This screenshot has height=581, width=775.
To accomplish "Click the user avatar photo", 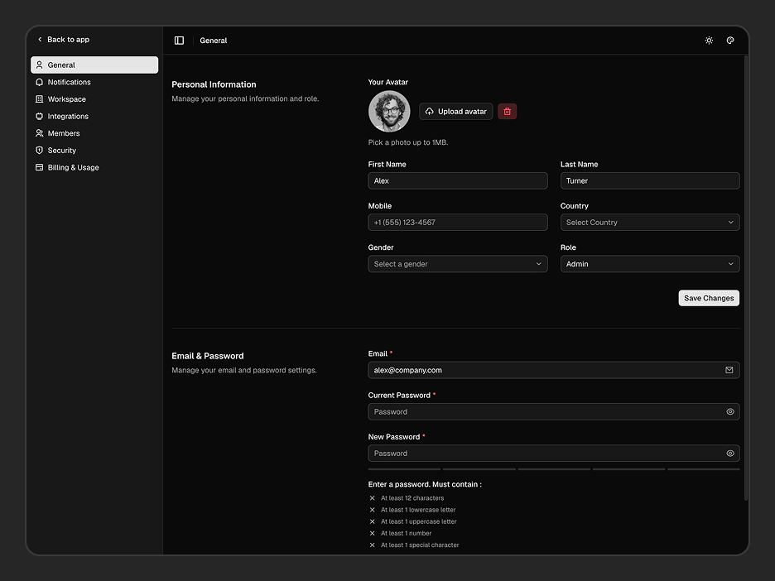I will pos(389,111).
